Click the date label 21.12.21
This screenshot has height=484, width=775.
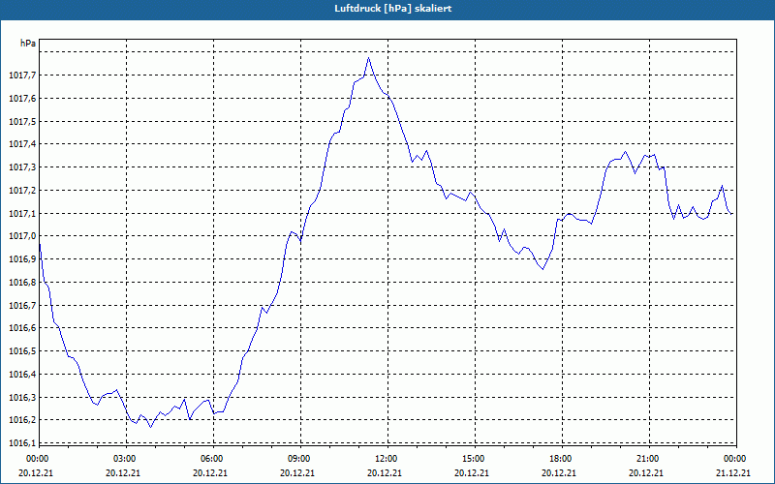tap(733, 472)
